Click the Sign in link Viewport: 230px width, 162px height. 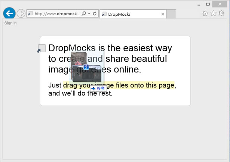10,23
